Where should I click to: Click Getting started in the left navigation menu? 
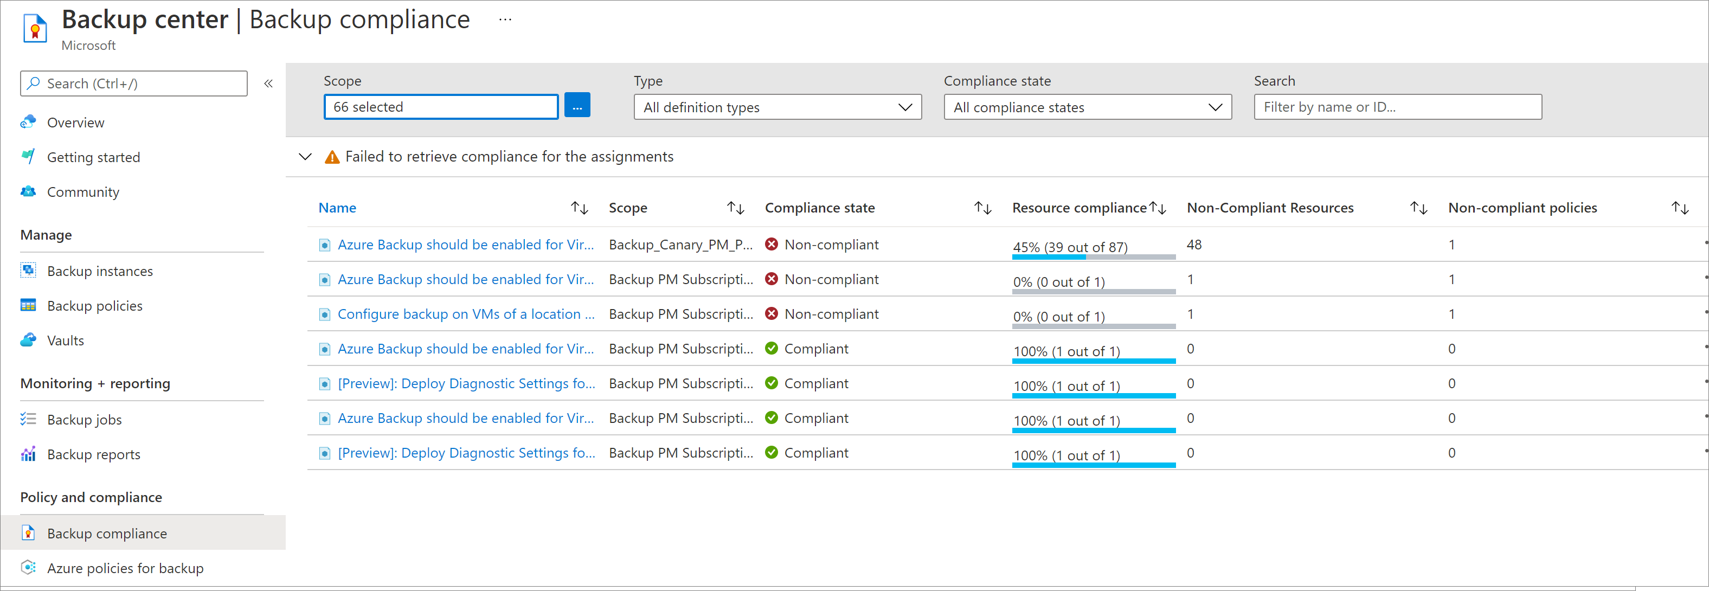click(x=94, y=157)
